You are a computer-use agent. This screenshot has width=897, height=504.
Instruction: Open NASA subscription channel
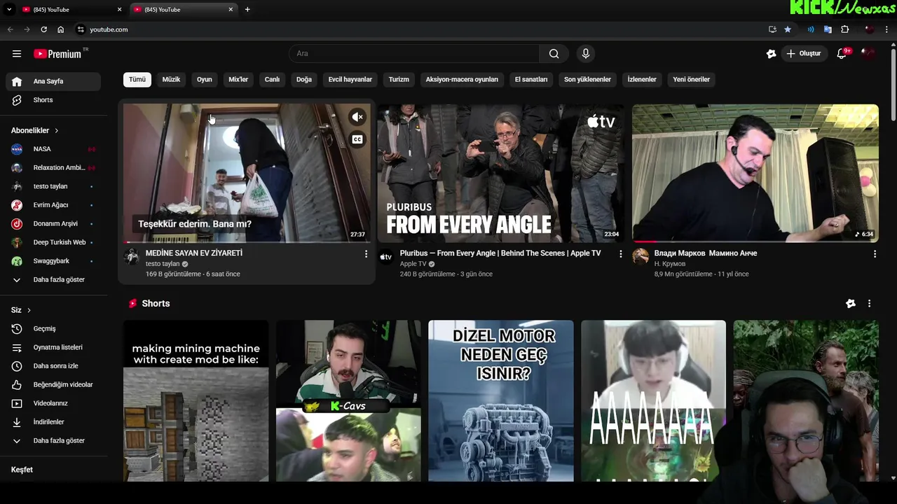(x=53, y=149)
